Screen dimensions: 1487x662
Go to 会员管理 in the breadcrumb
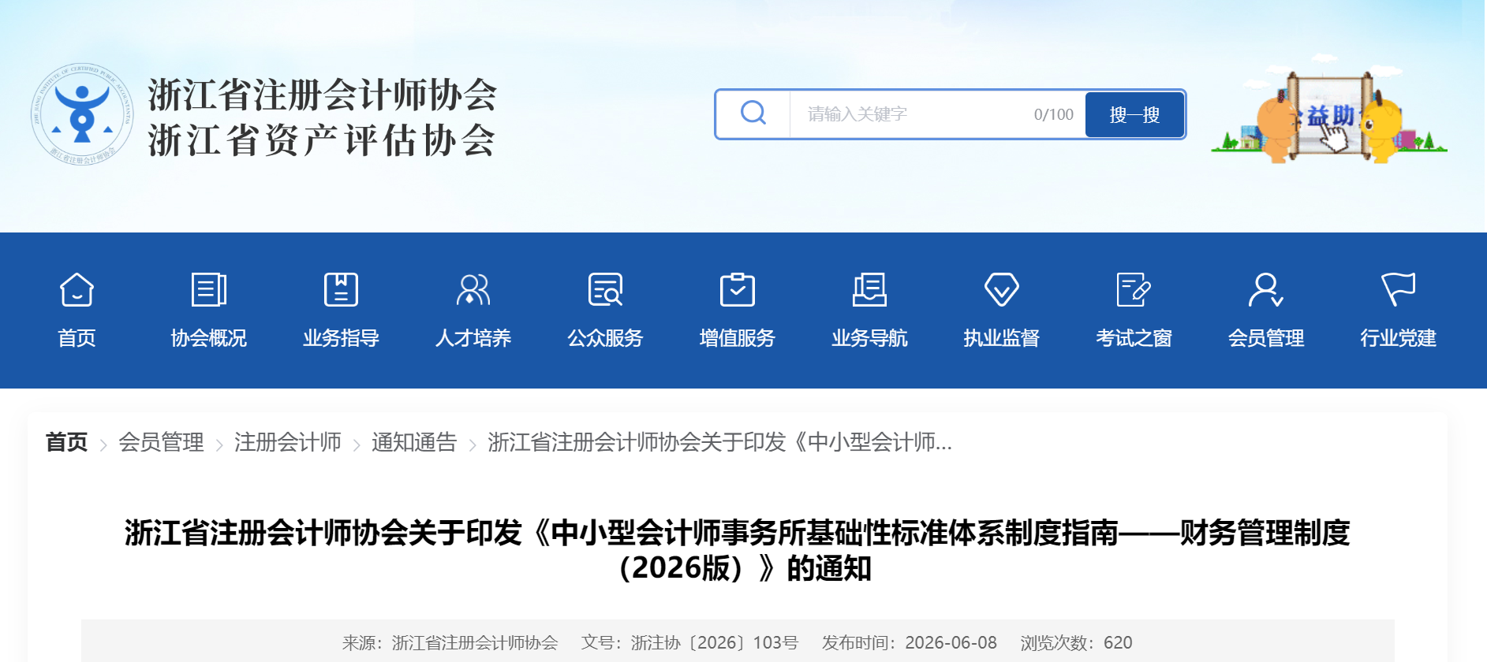(161, 442)
